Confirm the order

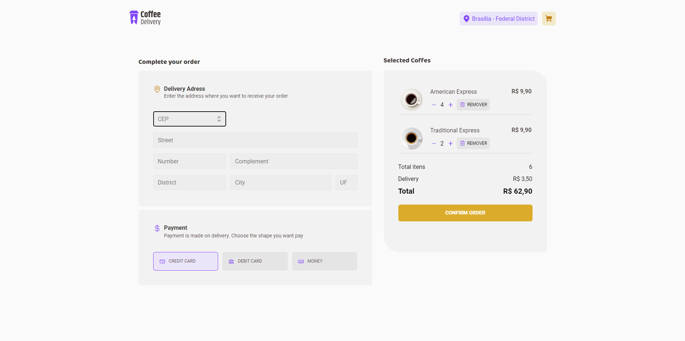coord(465,213)
